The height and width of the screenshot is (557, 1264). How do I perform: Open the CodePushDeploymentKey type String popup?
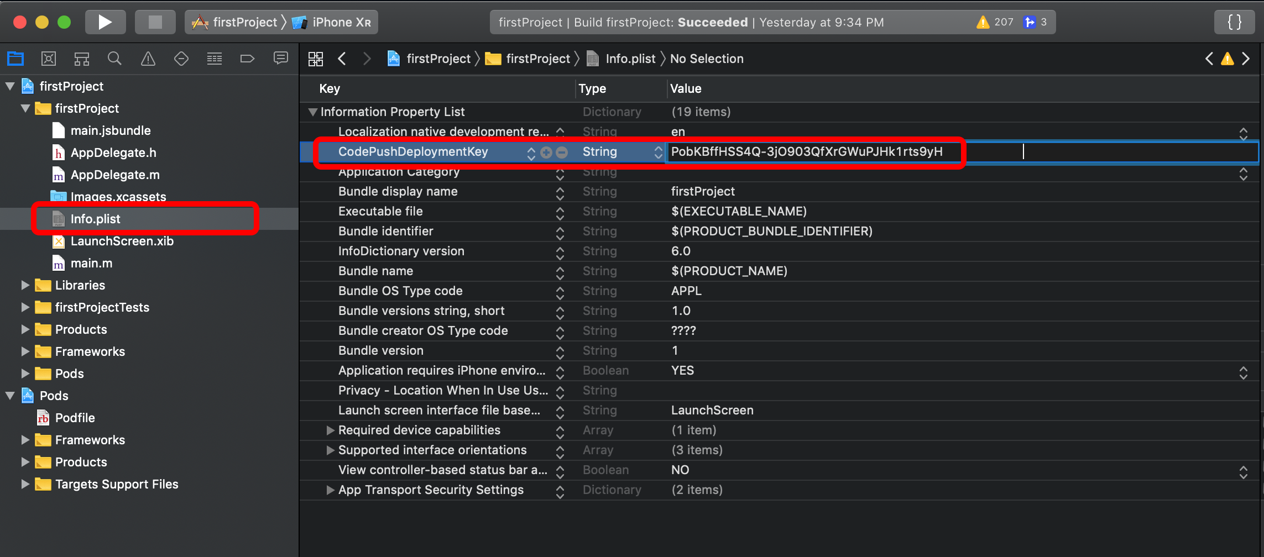point(658,152)
